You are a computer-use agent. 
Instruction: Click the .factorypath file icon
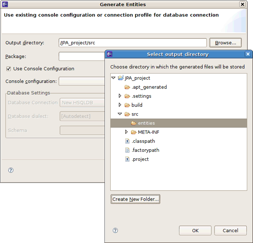pyautogui.click(x=127, y=150)
